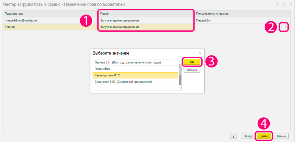Click OK in the value selection dialog
This screenshot has height=142, width=295.
[192, 62]
